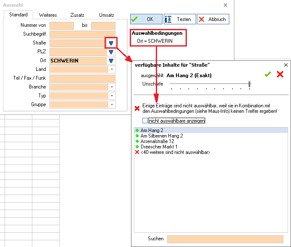Close the Auswahl dialog
Image resolution: width=291 pixels, height=247 pixels.
(225, 5)
